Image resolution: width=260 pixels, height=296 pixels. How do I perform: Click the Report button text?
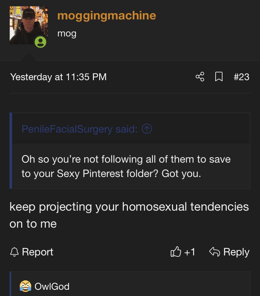[37, 252]
